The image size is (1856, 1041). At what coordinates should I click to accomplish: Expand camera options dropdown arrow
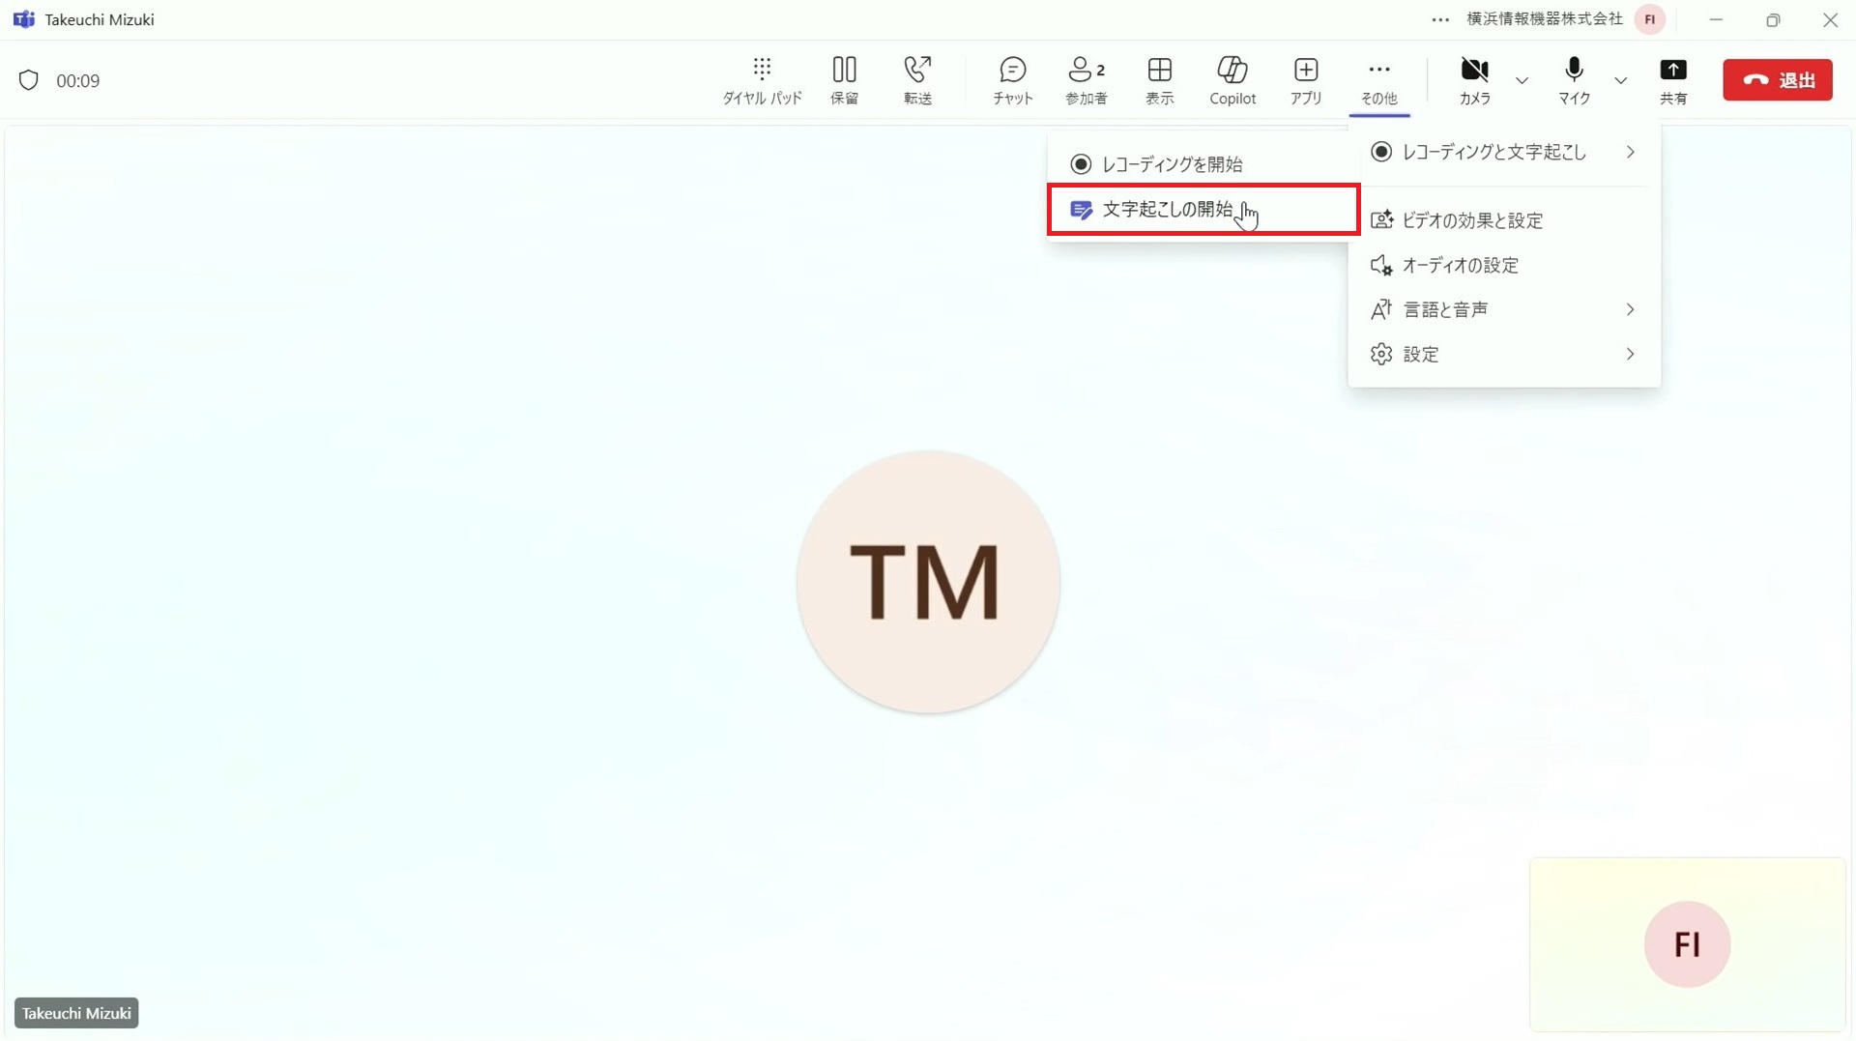tap(1522, 80)
